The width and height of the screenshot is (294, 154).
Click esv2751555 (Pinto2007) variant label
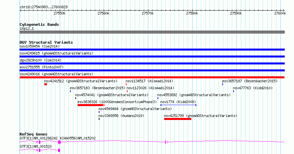(x=42, y=67)
